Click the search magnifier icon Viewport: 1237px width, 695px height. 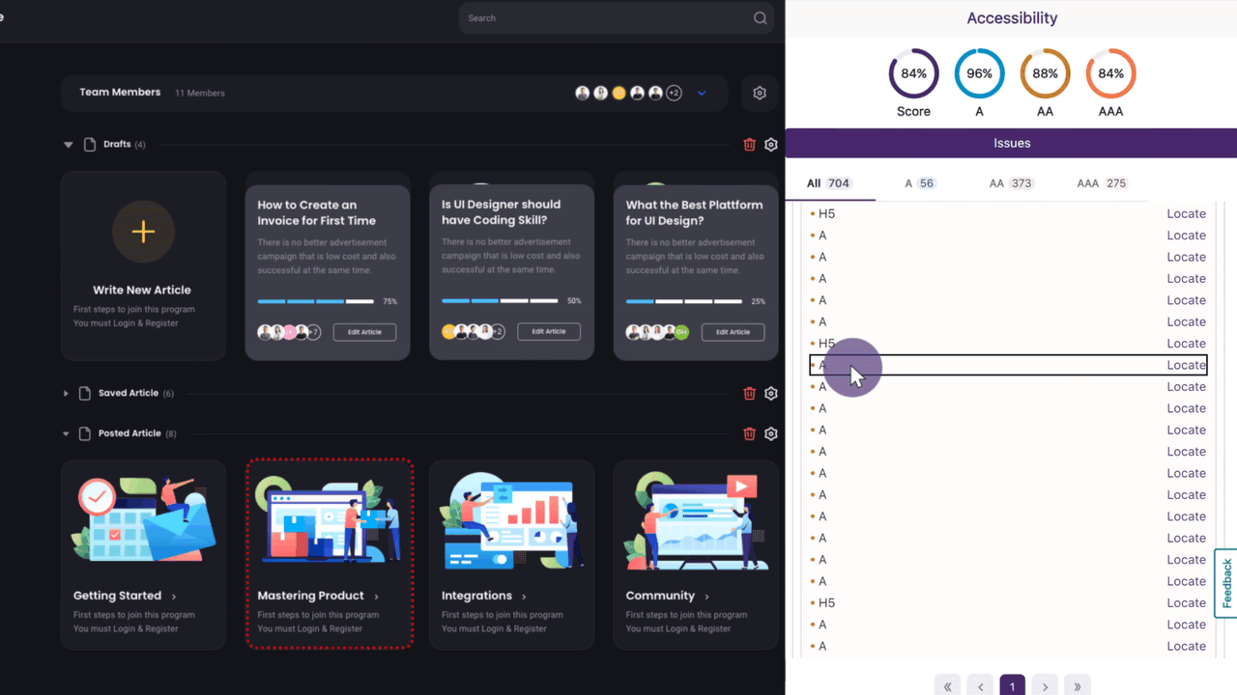point(760,17)
